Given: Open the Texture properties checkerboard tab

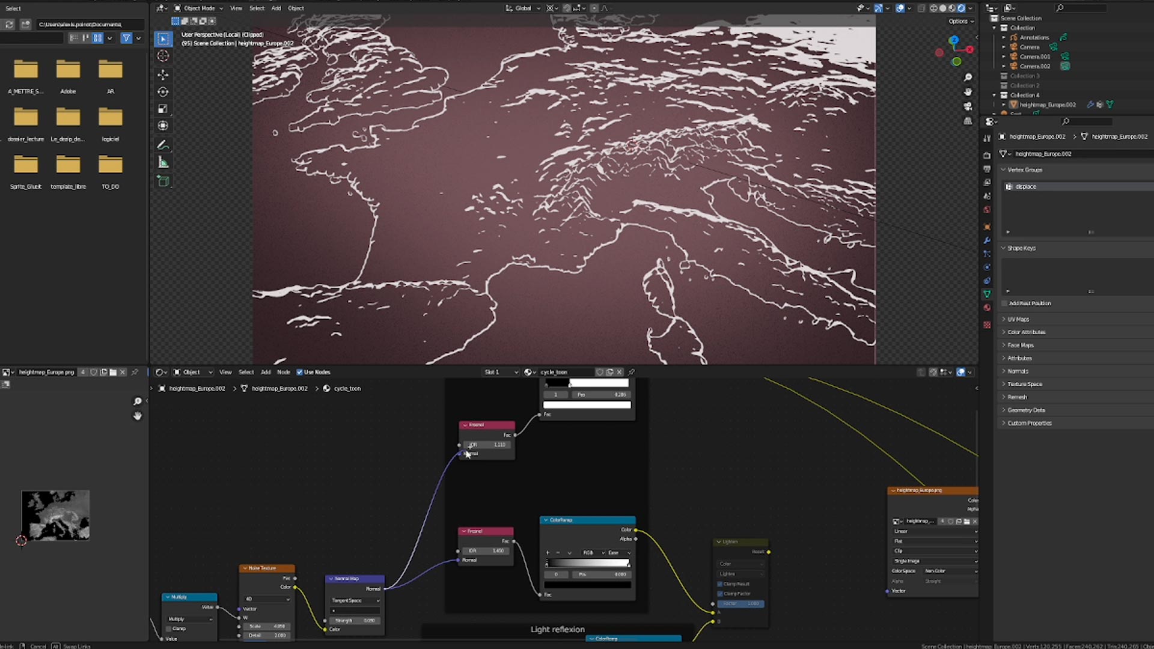Looking at the screenshot, I should point(987,324).
